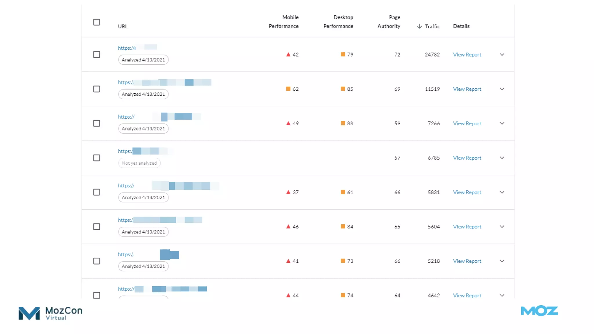Open the URL link in the 5831 traffic row
This screenshot has height=334, width=594.
pos(126,186)
